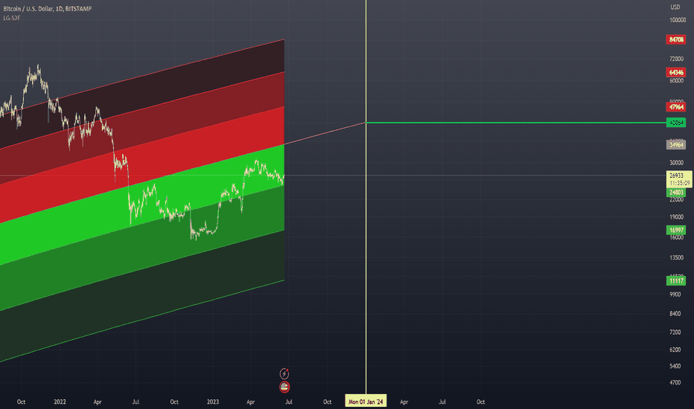Click the green 16997 price label
Screen dimensions: 694x409
(676, 230)
